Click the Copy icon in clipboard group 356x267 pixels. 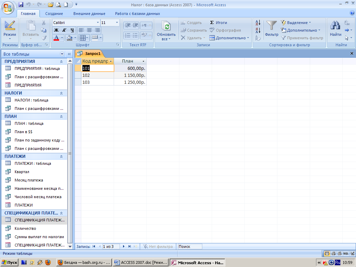tap(43, 30)
